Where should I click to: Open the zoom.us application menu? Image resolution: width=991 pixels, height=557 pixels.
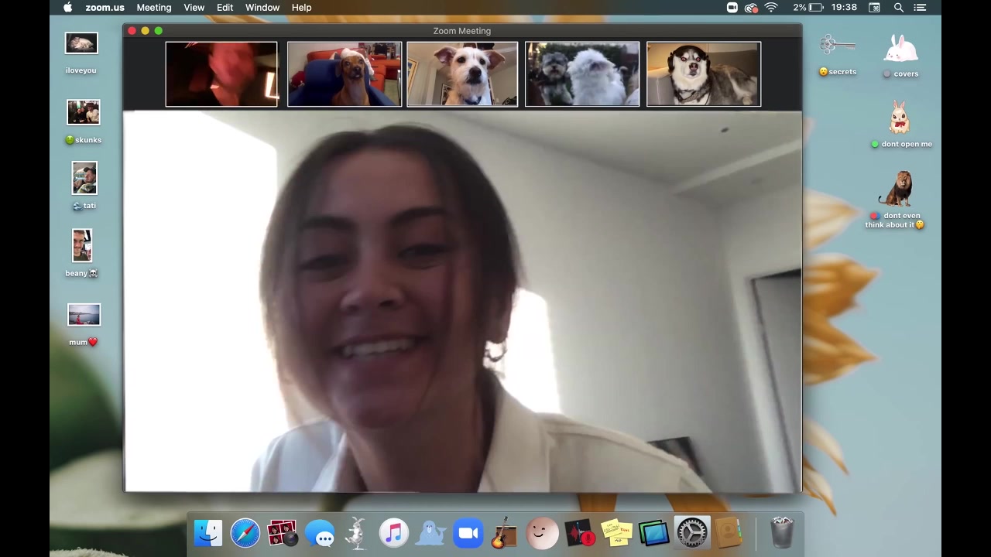pyautogui.click(x=105, y=8)
